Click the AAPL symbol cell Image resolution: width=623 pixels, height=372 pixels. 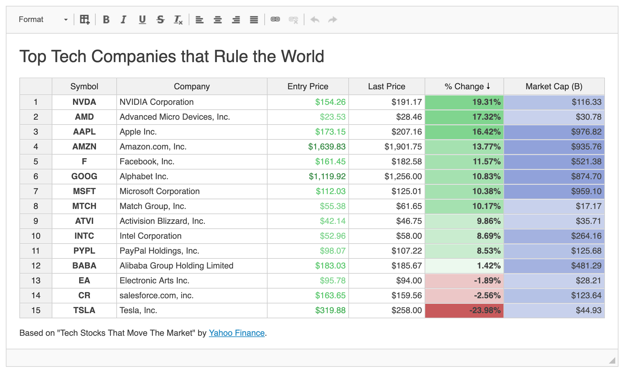pos(84,132)
